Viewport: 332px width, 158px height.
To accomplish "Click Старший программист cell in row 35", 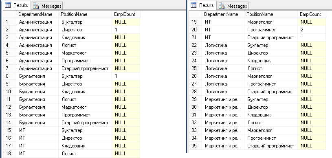I will click(x=271, y=146).
